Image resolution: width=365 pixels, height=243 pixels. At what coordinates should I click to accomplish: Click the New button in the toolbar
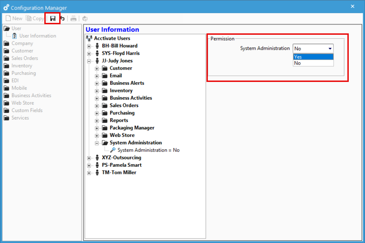pos(13,18)
